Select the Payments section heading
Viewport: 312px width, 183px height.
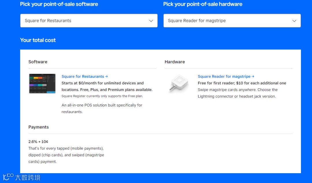38,127
